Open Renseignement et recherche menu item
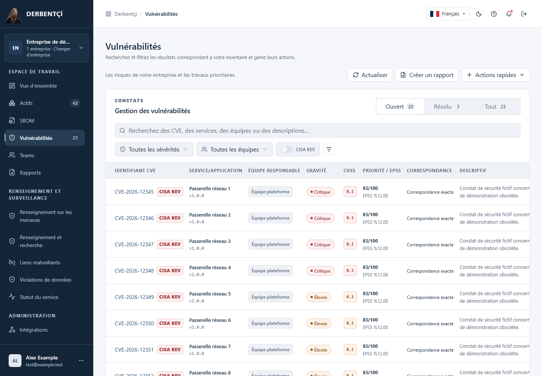The image size is (542, 376). [44, 241]
